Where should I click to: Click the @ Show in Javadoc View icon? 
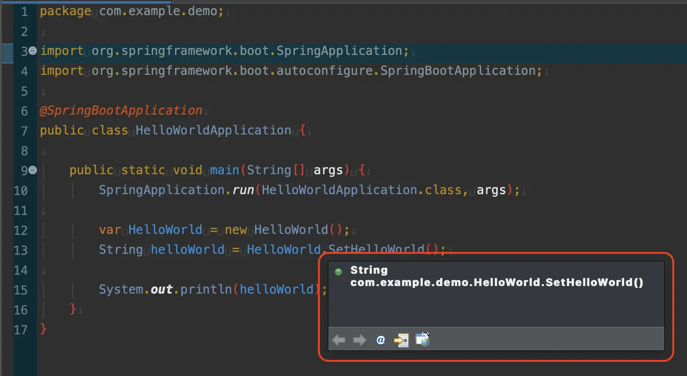[380, 340]
